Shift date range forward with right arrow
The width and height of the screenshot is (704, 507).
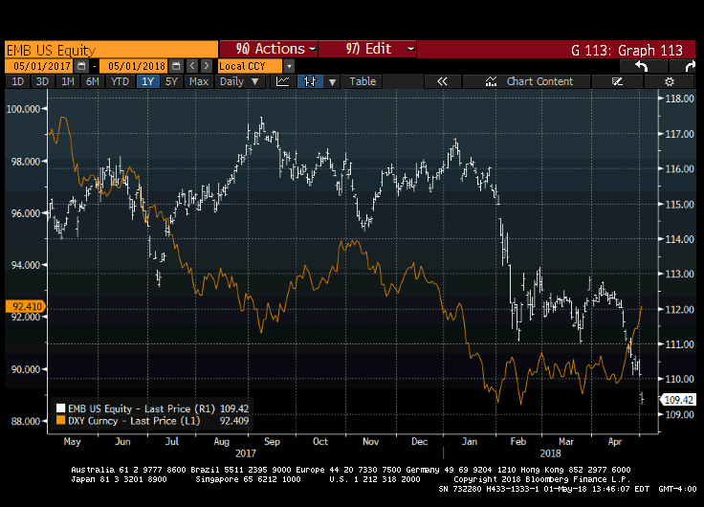(206, 66)
